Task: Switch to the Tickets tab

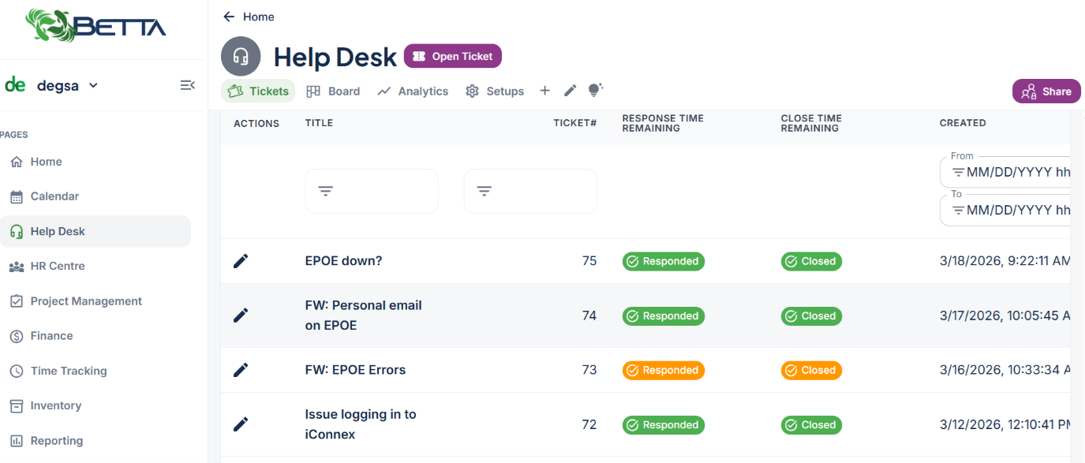Action: (x=258, y=91)
